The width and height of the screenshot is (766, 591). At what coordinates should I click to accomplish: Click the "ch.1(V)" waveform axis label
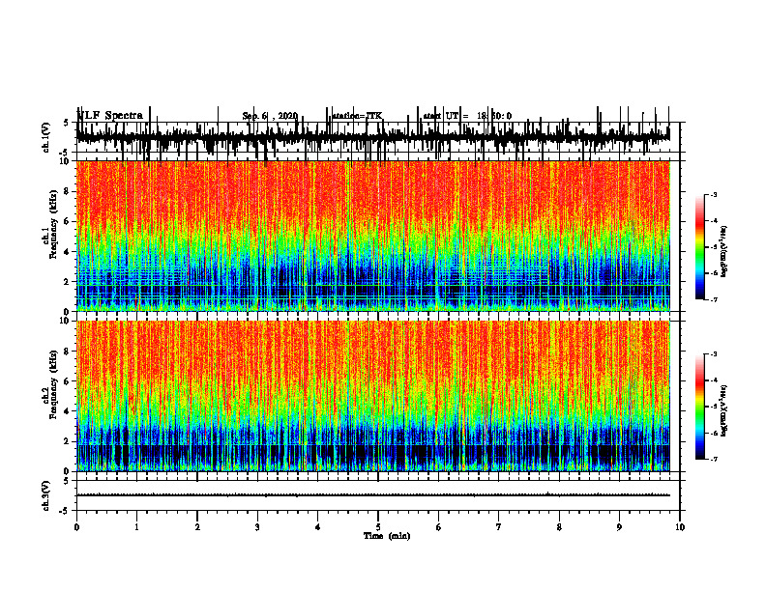[x=46, y=137]
